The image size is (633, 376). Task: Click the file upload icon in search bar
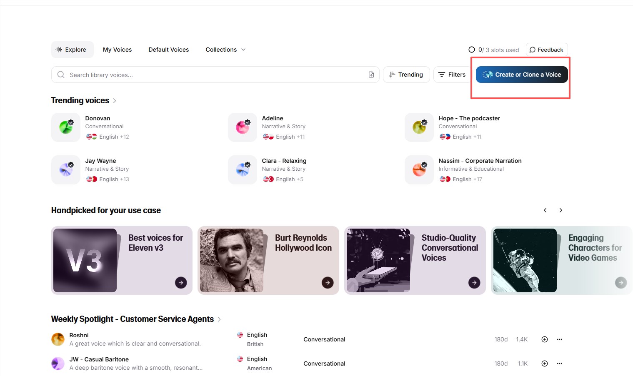click(x=371, y=75)
